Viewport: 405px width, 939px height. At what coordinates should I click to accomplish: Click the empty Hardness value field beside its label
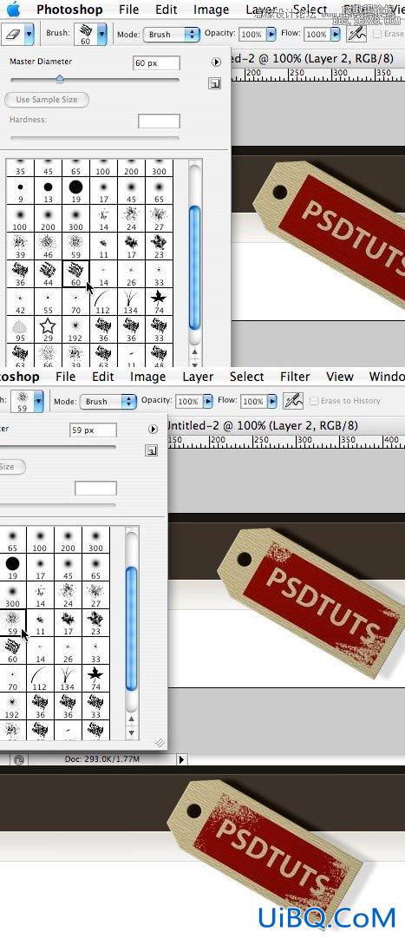159,121
